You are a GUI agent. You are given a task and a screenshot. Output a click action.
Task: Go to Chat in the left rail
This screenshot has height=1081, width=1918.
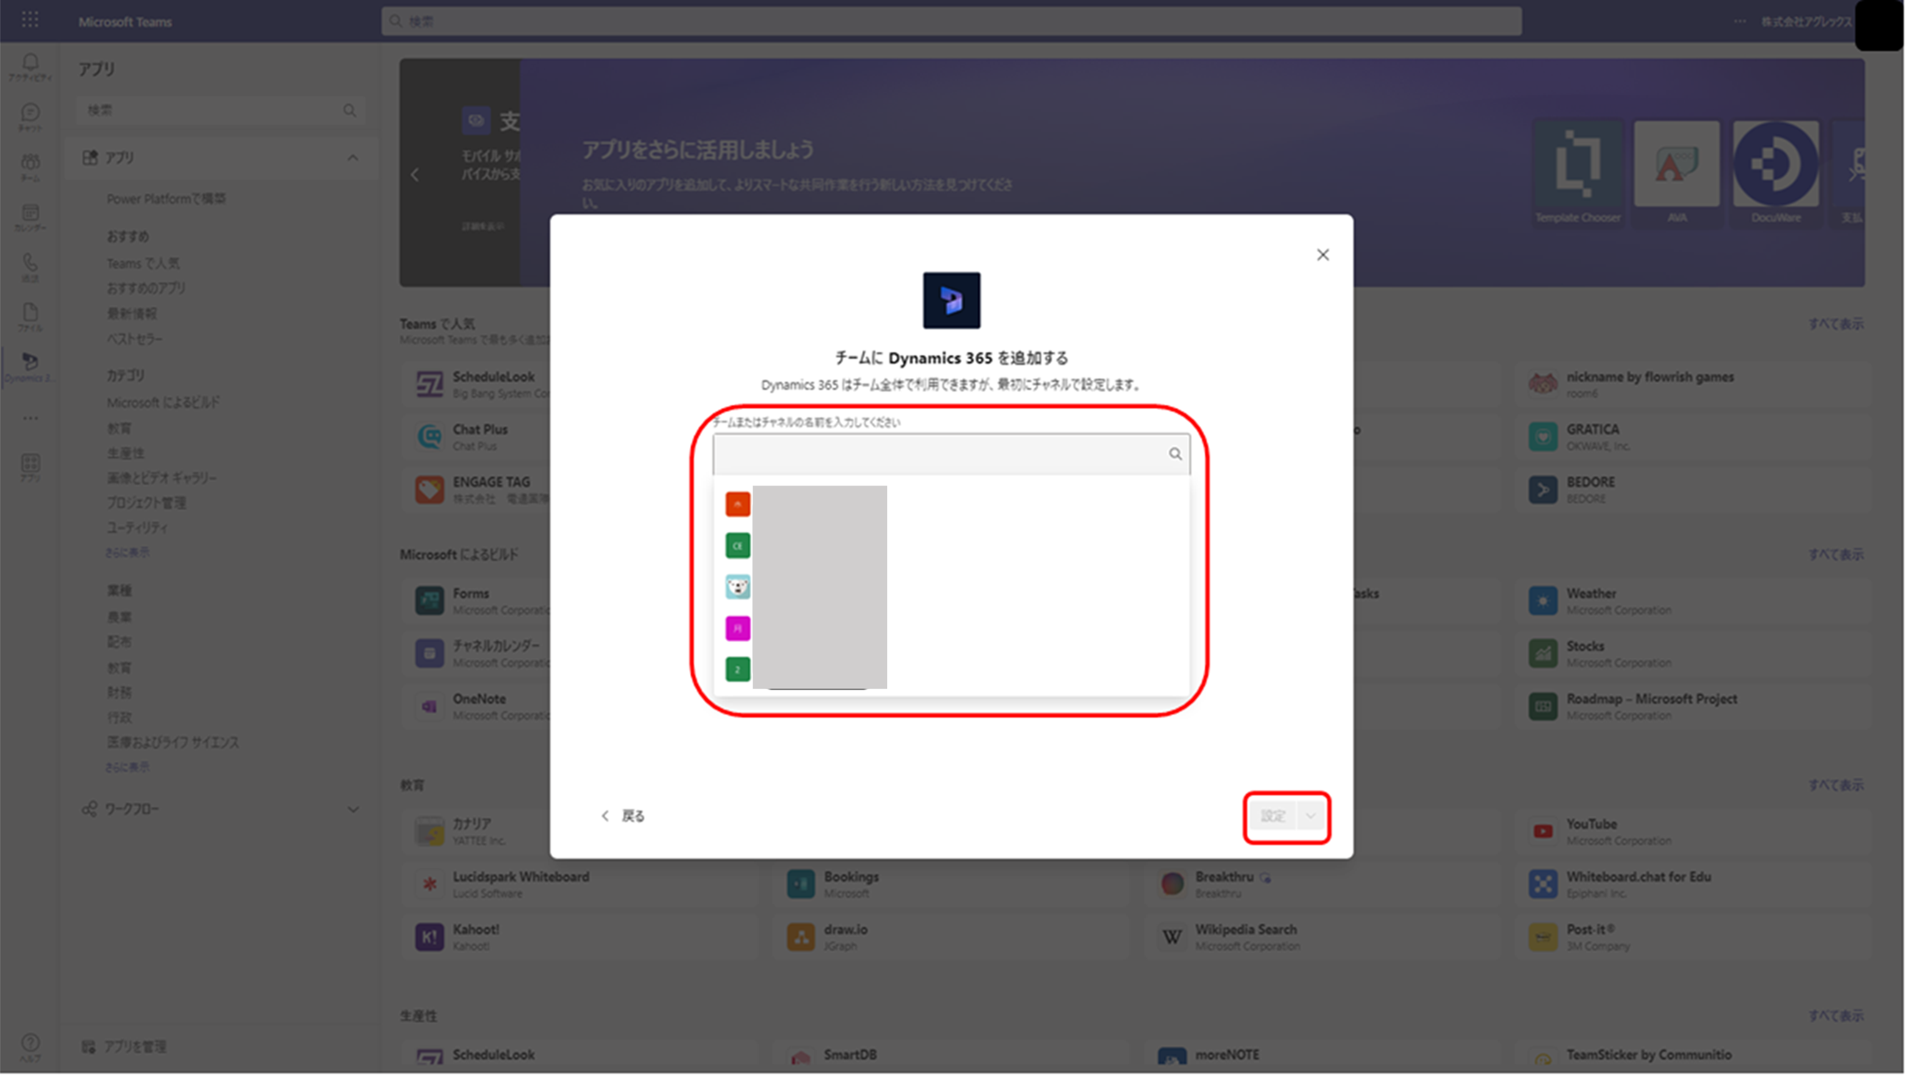pyautogui.click(x=31, y=117)
